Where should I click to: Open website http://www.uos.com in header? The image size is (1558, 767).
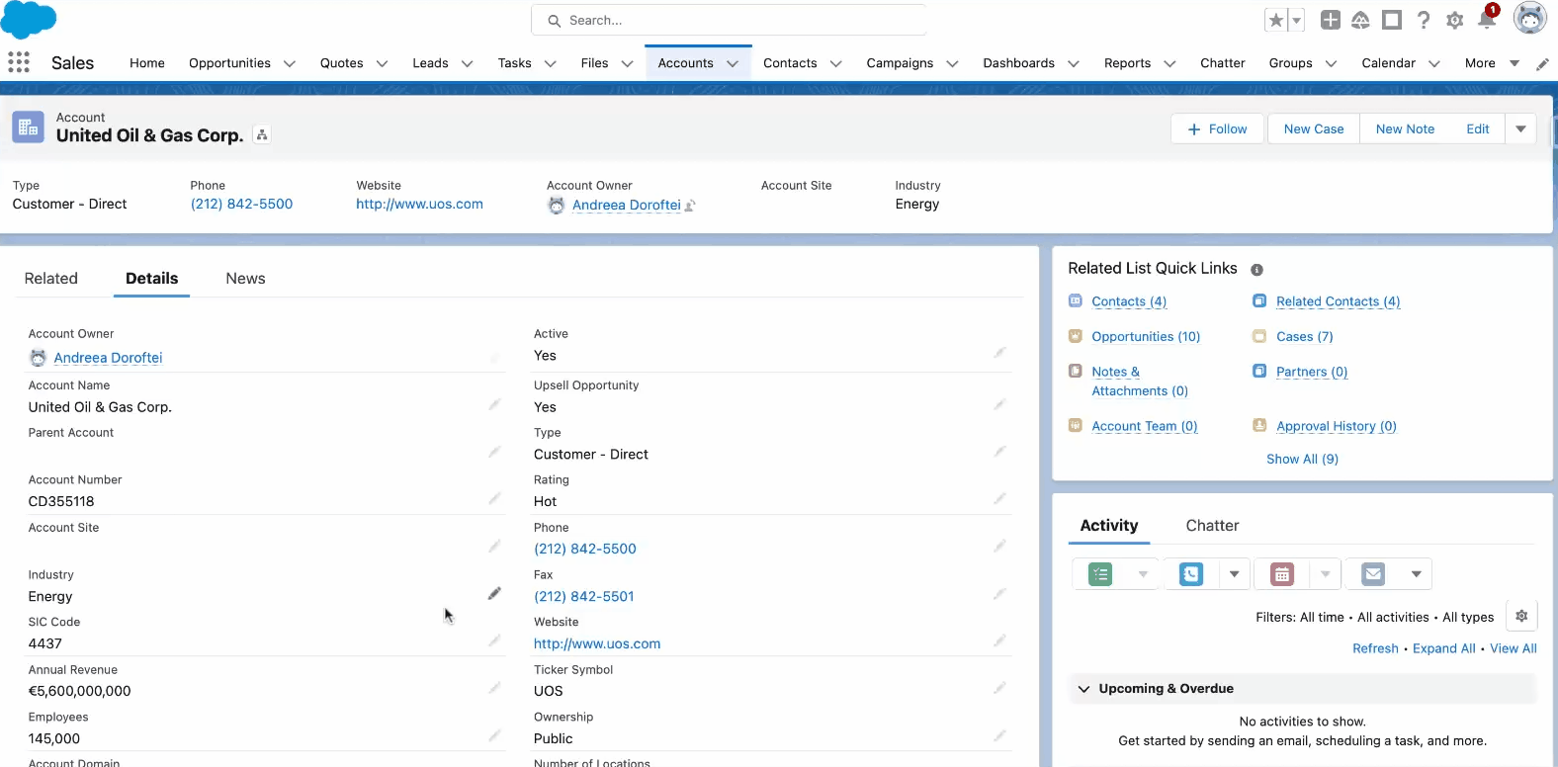click(419, 205)
